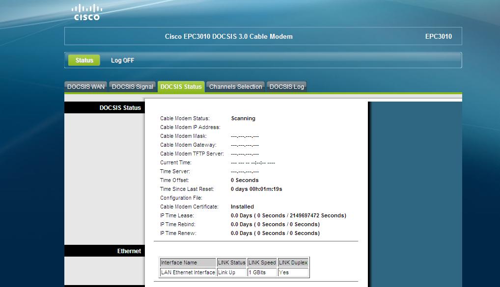Click the EPC3010 model label at right

click(x=439, y=36)
